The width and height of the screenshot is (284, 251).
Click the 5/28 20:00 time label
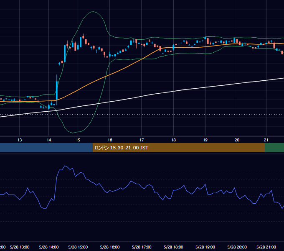coord(237,247)
